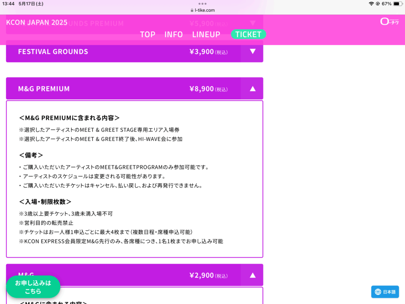Tap the 5月17日(土) date in status bar
The width and height of the screenshot is (405, 304).
pos(31,4)
